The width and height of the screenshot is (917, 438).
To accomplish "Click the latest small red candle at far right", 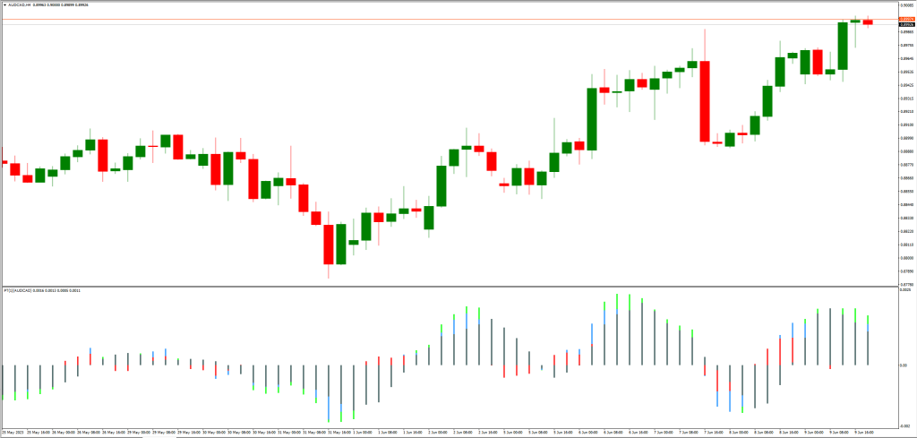I will 868,22.
